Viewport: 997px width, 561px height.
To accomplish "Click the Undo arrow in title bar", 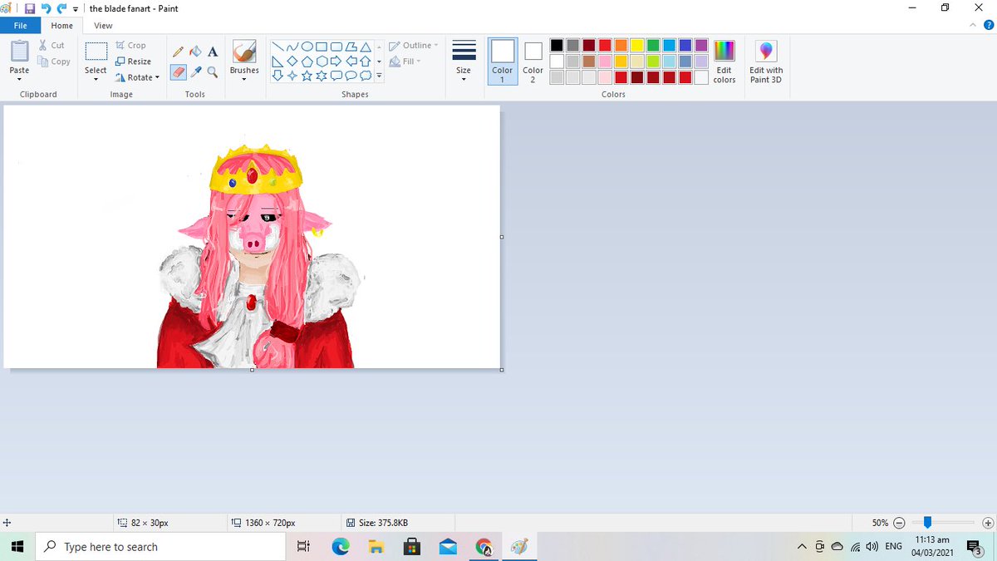I will tap(47, 8).
